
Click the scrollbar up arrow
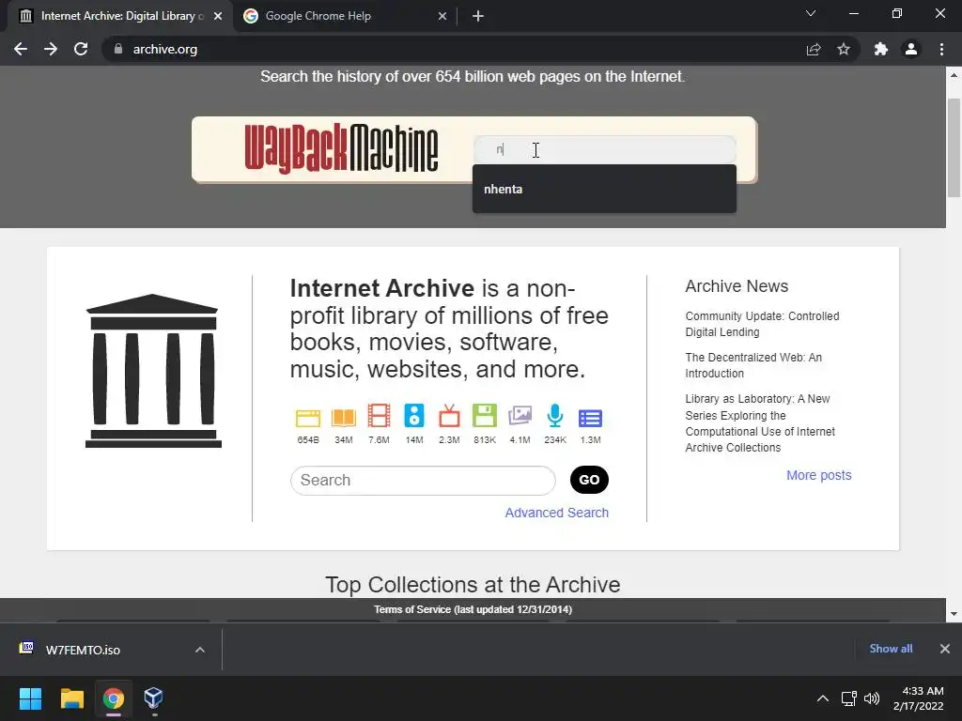(x=954, y=75)
